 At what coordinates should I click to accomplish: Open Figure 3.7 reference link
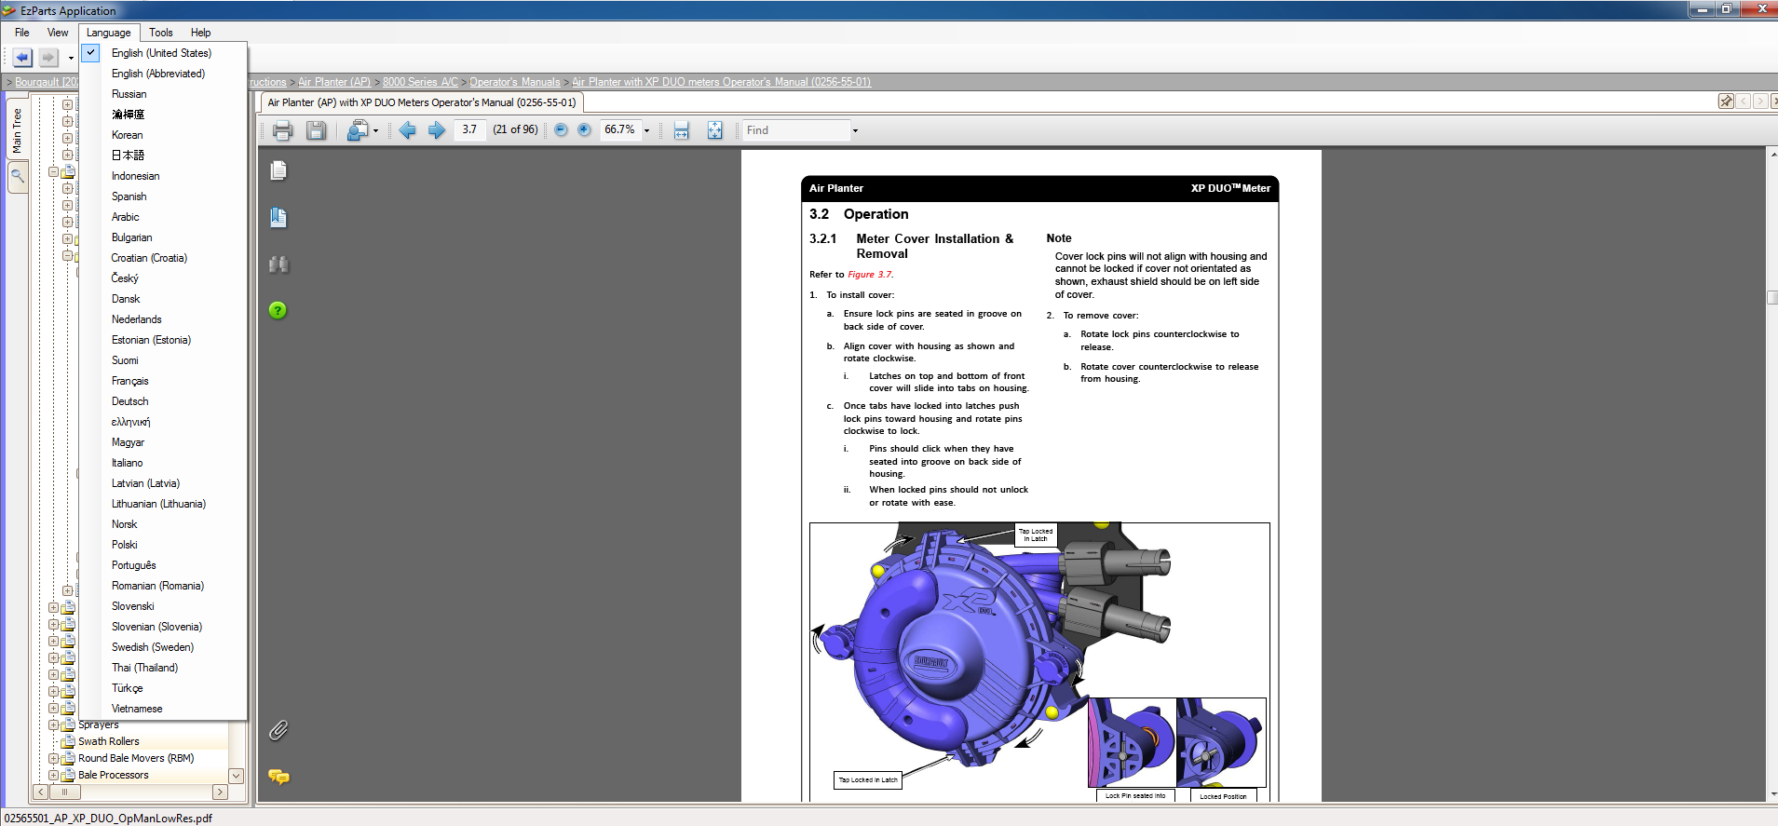coord(870,275)
